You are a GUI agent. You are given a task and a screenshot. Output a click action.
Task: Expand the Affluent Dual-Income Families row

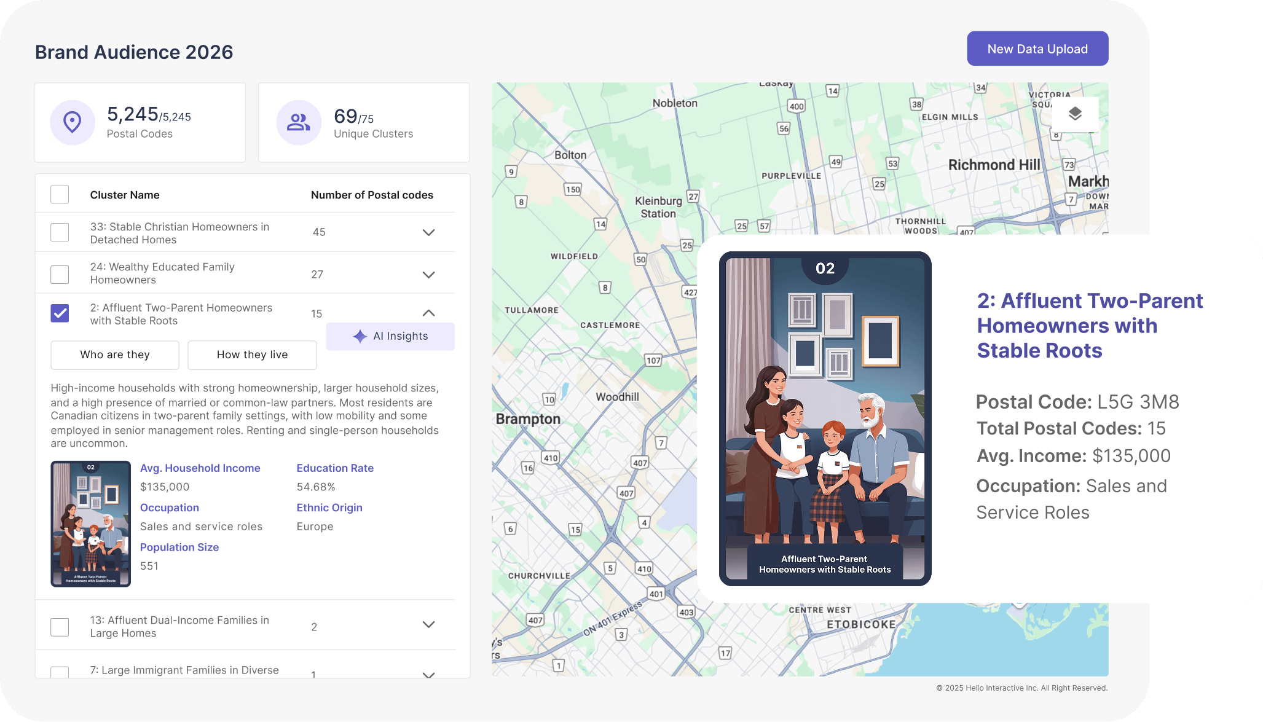click(429, 625)
